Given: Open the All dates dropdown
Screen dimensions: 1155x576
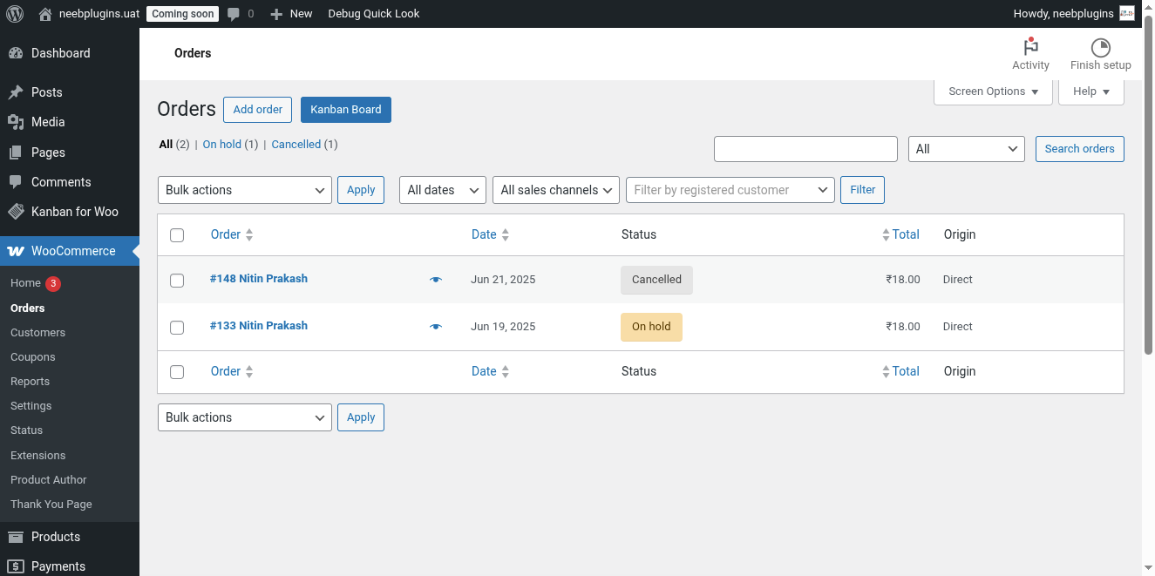Looking at the screenshot, I should [x=442, y=189].
